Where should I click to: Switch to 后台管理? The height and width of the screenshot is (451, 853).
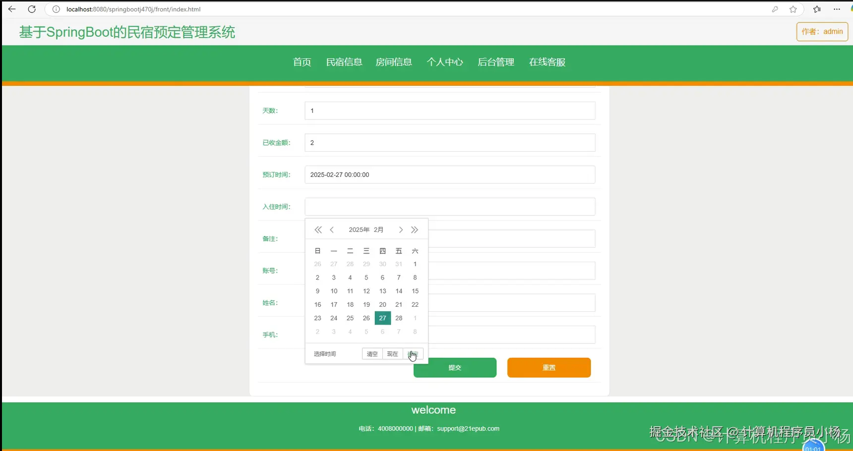496,62
